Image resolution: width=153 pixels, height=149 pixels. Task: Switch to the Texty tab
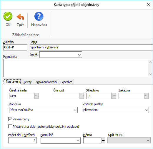27,82
